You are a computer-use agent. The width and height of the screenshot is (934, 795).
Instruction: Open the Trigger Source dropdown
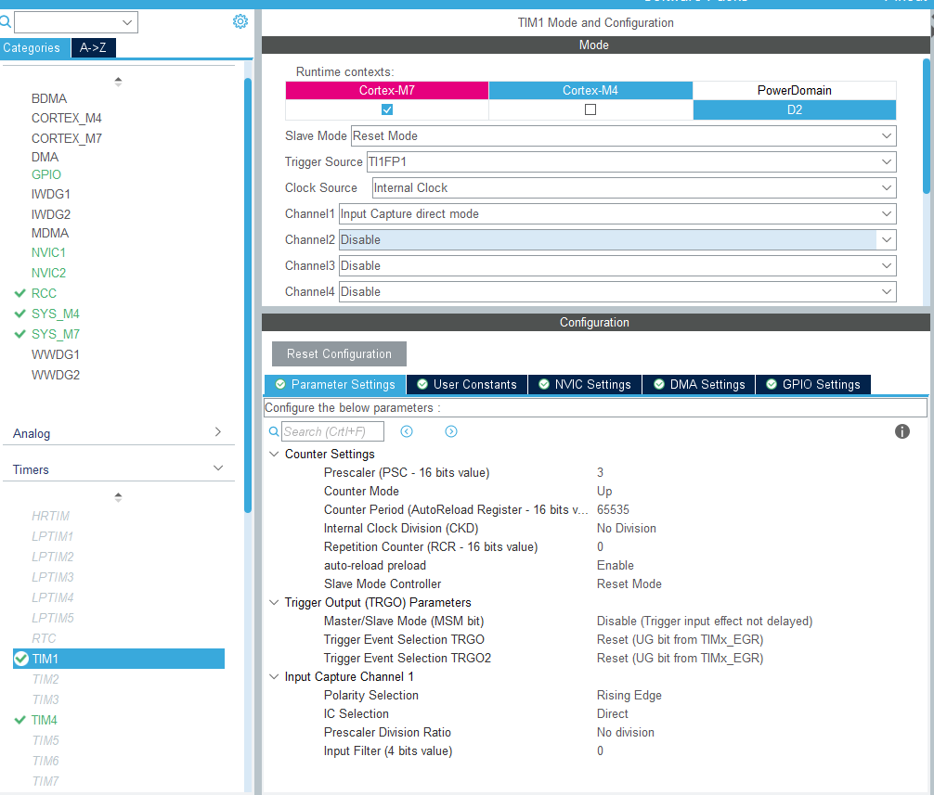coord(630,161)
